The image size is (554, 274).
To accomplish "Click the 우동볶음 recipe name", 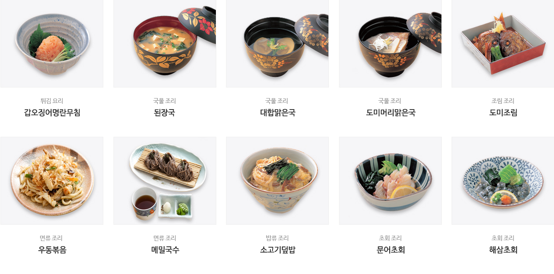I will pyautogui.click(x=52, y=250).
